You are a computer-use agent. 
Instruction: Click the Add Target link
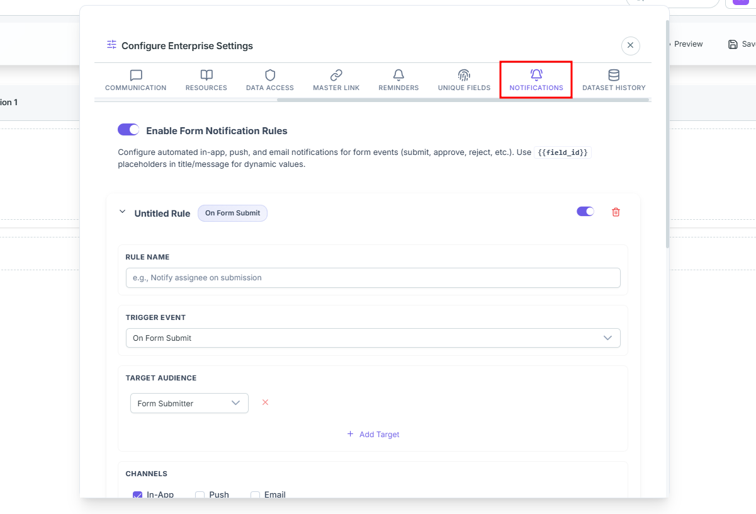pos(373,434)
